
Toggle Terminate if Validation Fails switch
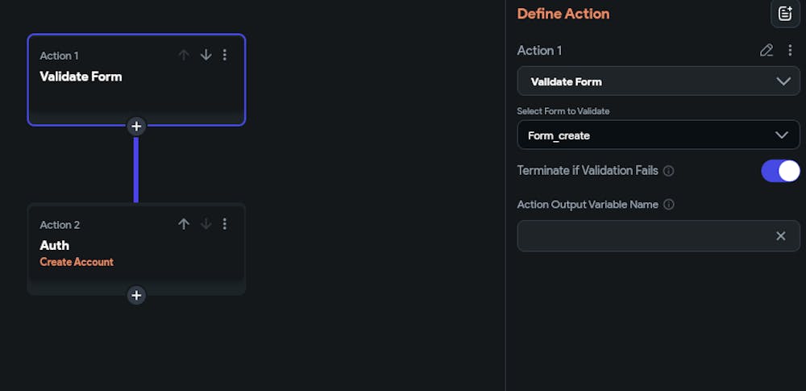780,171
